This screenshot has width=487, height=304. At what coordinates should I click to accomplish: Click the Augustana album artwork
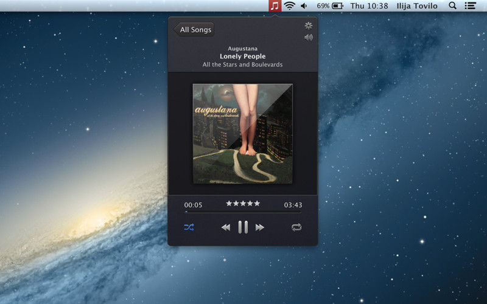[x=242, y=134]
